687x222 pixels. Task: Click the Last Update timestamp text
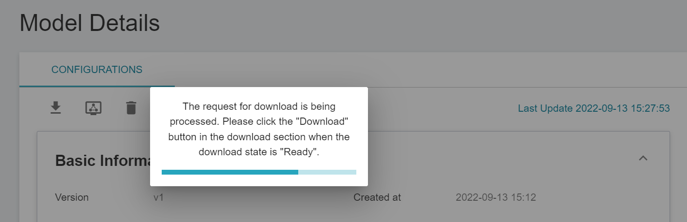[x=594, y=108]
